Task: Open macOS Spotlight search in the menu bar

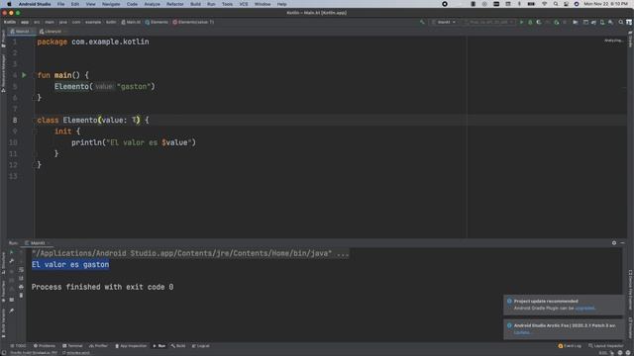Action: [x=556, y=4]
